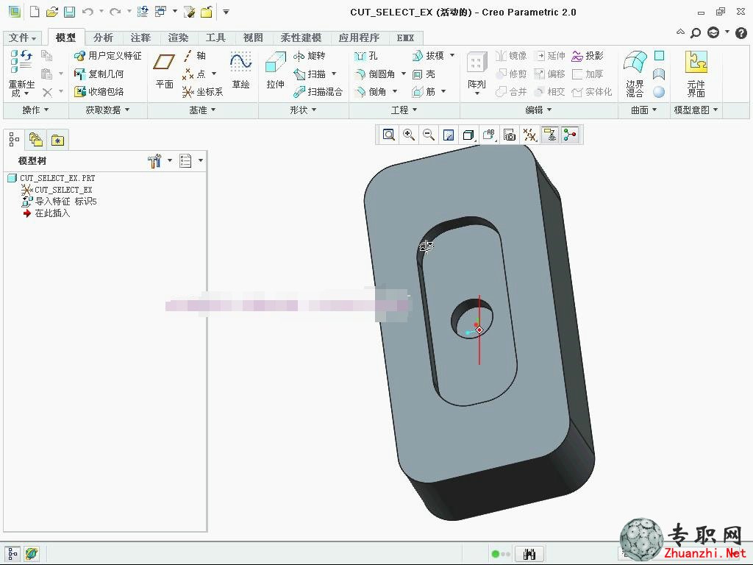Refit the model view in graphics toolbar
The height and width of the screenshot is (565, 753).
click(x=388, y=135)
